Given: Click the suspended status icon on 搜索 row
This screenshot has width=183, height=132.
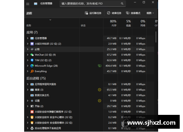Looking at the screenshot, I should (100, 90).
